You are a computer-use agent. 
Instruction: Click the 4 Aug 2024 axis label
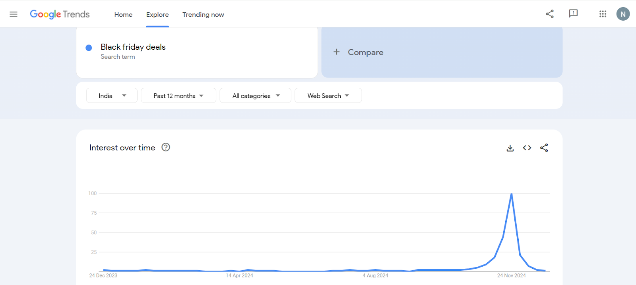click(x=375, y=275)
